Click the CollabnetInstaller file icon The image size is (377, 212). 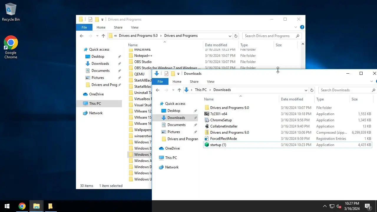(x=207, y=126)
